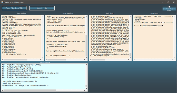
Task: Click the Save .ino file button
Action: click(x=42, y=8)
